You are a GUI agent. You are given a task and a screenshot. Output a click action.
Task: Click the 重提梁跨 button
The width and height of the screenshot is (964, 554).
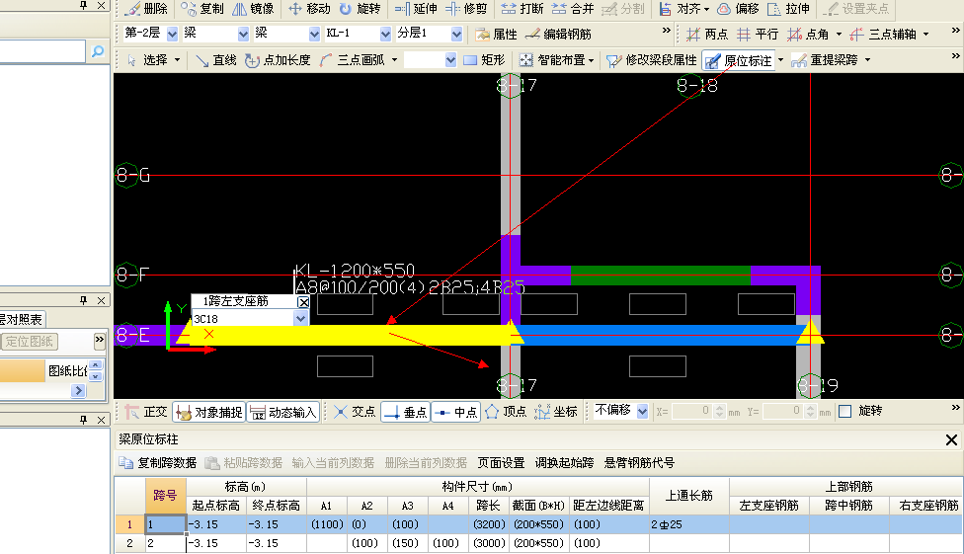point(825,60)
